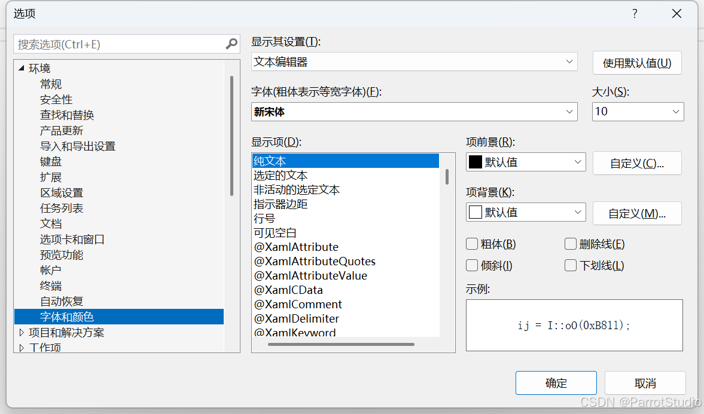The width and height of the screenshot is (704, 414).
Task: Click the 使用默认值(U) button
Action: (x=637, y=63)
